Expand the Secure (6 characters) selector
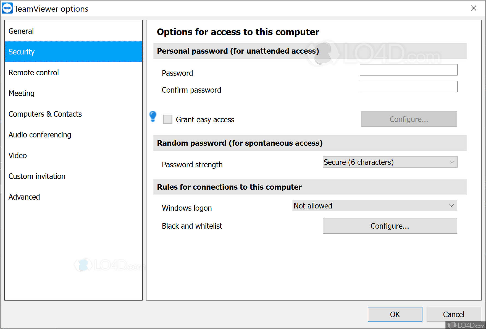This screenshot has width=486, height=329. pyautogui.click(x=390, y=162)
